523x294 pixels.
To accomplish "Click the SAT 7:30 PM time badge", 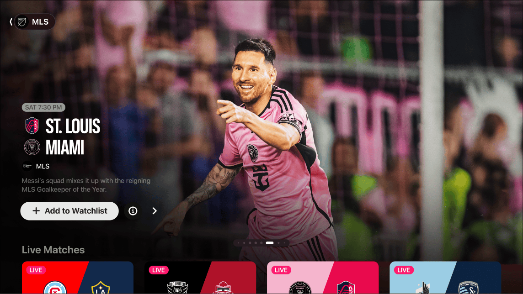I will [43, 107].
